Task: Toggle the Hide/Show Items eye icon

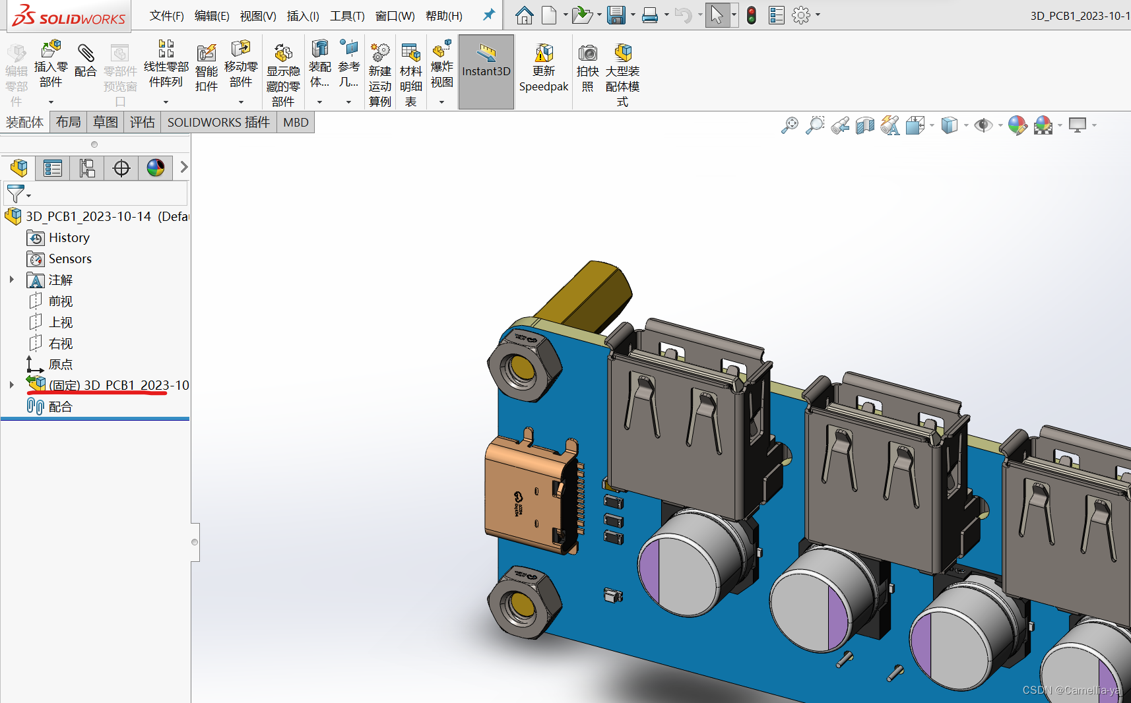Action: [983, 125]
